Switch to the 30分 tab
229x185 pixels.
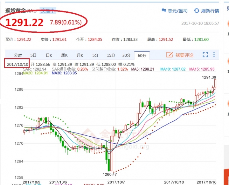(127, 55)
